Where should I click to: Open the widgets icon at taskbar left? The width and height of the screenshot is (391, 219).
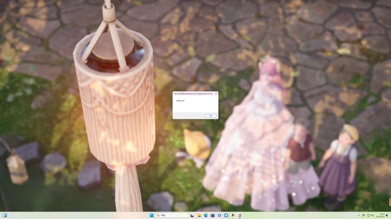[x=5, y=215]
